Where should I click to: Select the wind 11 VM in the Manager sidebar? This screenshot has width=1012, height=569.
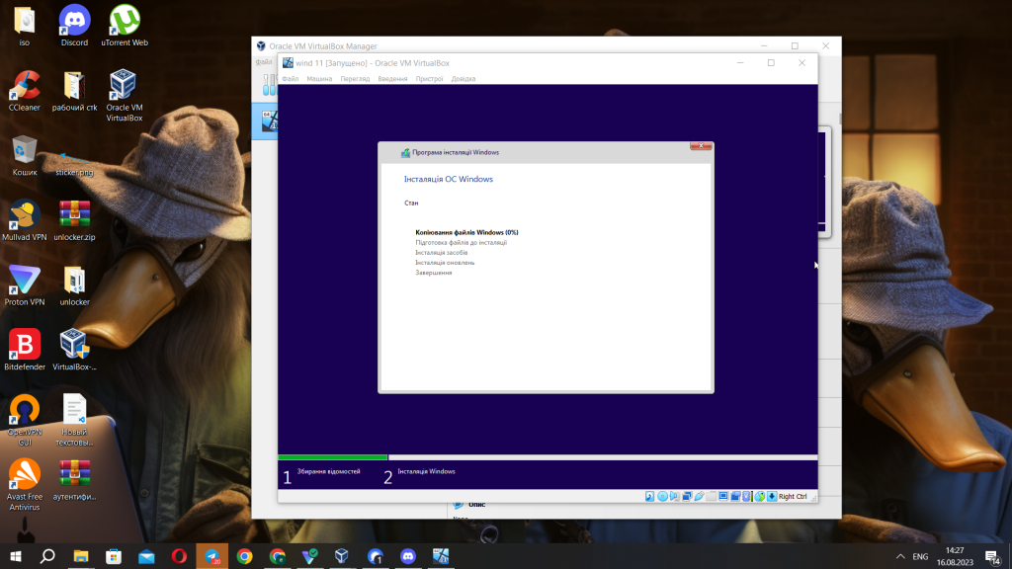[x=267, y=123]
